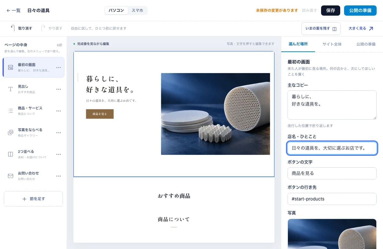Click the columns icon of 2つ並べる
This screenshot has height=249, width=383.
[11, 154]
